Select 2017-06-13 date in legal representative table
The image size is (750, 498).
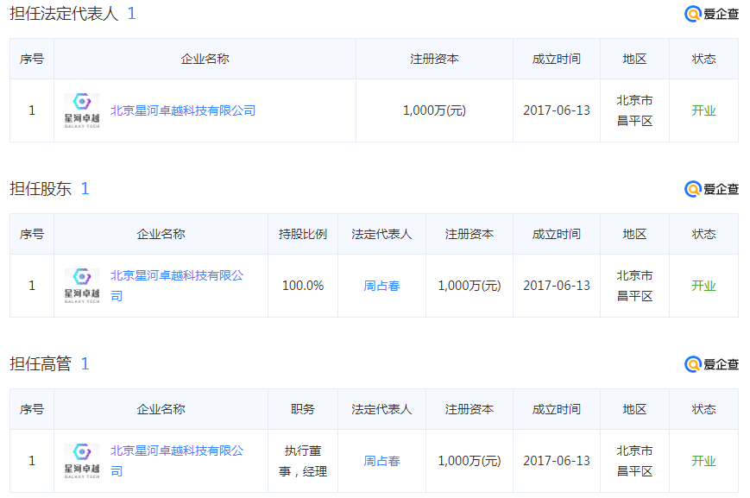[557, 110]
